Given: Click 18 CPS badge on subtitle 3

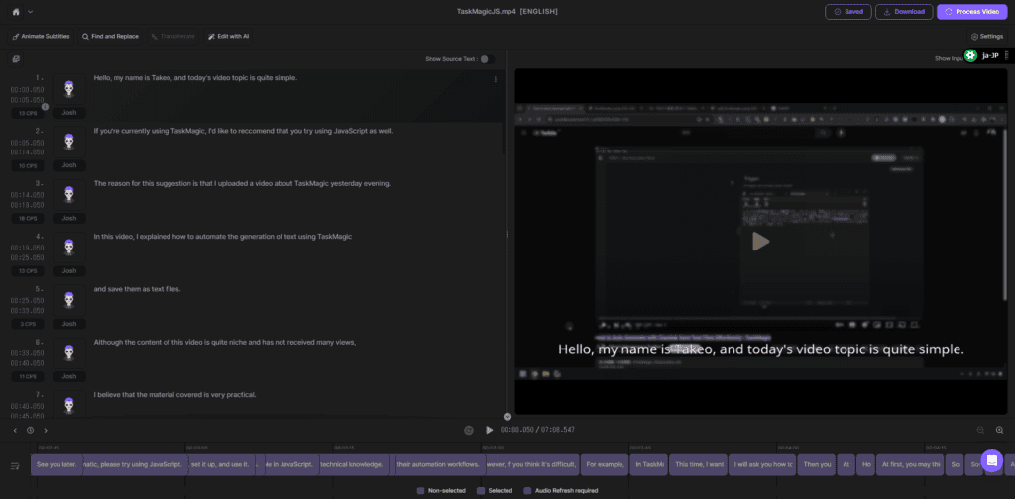Looking at the screenshot, I should coord(28,219).
